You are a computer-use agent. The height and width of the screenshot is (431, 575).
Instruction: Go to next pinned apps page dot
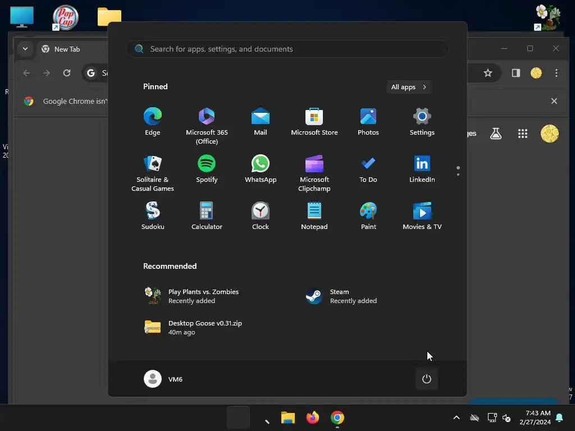coord(458,175)
